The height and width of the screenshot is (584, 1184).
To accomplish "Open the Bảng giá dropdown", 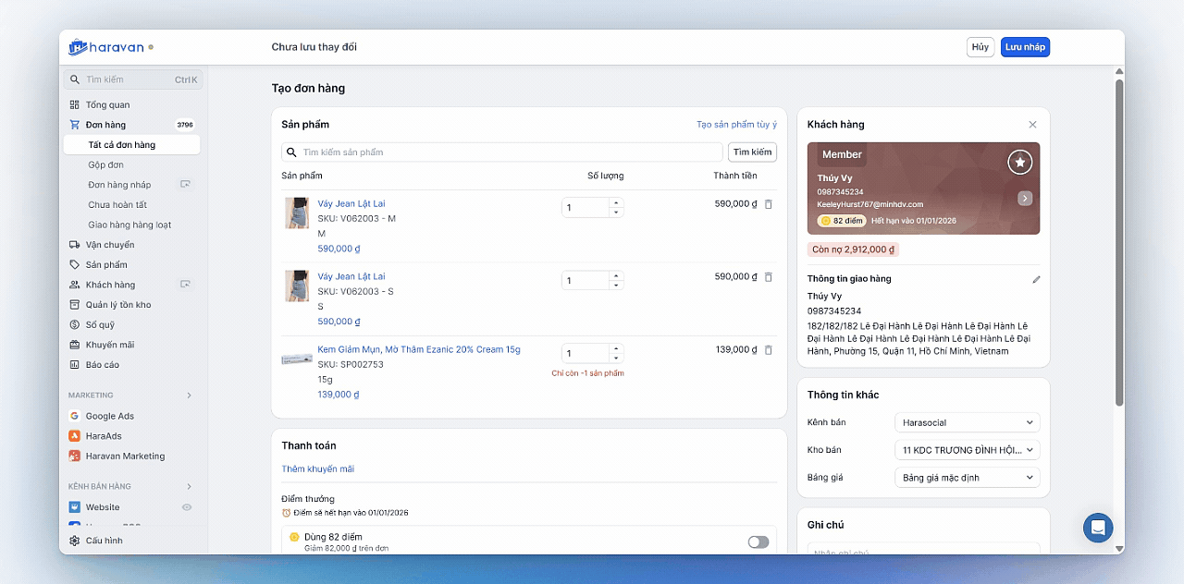I will 967,478.
